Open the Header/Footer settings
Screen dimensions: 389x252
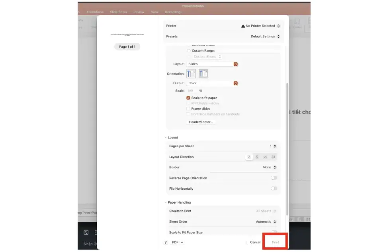201,122
